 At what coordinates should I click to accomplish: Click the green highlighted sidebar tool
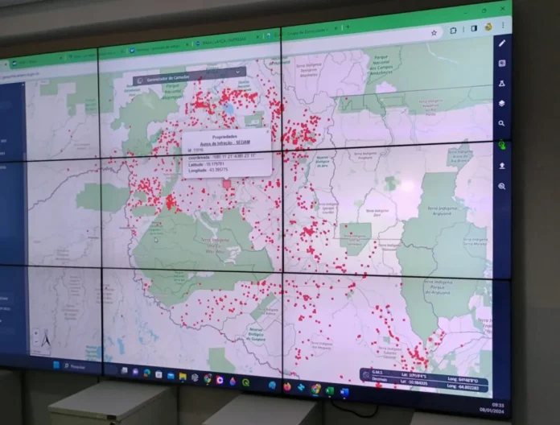[x=502, y=145]
